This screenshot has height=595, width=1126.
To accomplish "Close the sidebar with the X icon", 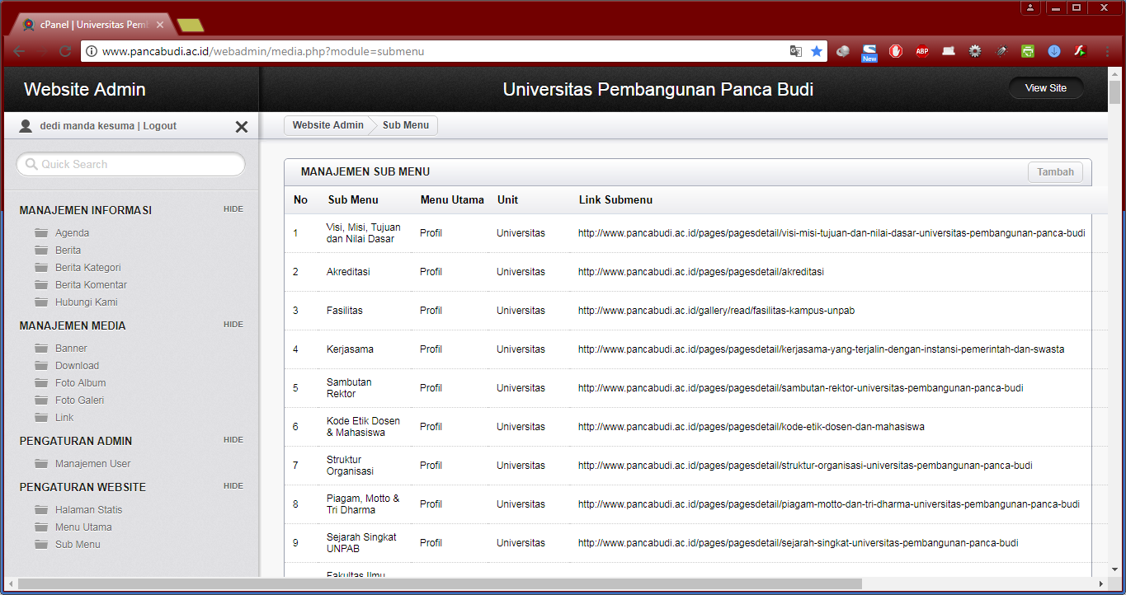I will 242,127.
